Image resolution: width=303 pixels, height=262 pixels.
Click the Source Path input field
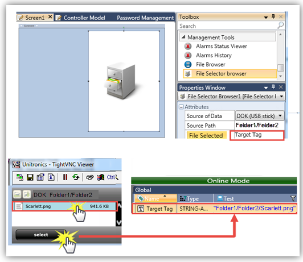tap(259, 125)
